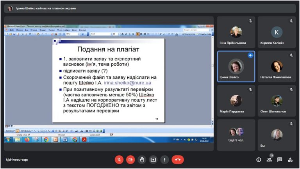The height and width of the screenshot is (169, 300).
Task: Click the Save icon in PowerPoint toolbar
Action: (14, 34)
